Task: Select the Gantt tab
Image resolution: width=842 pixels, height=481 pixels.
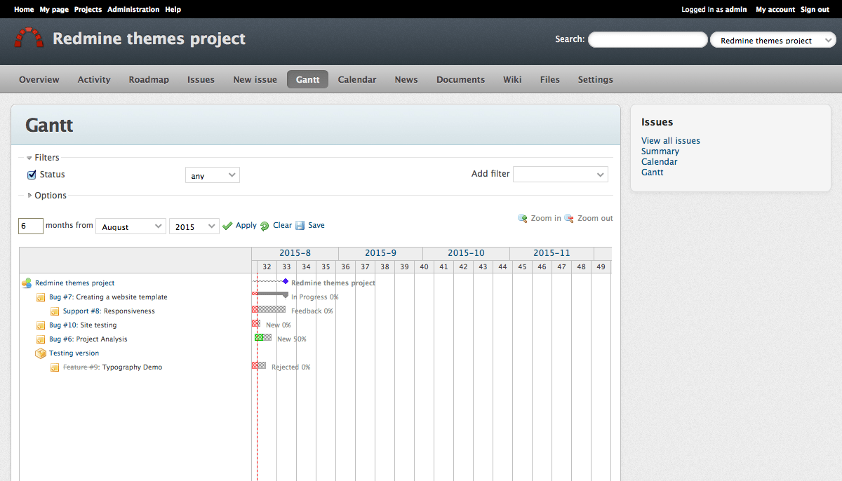Action: click(308, 79)
